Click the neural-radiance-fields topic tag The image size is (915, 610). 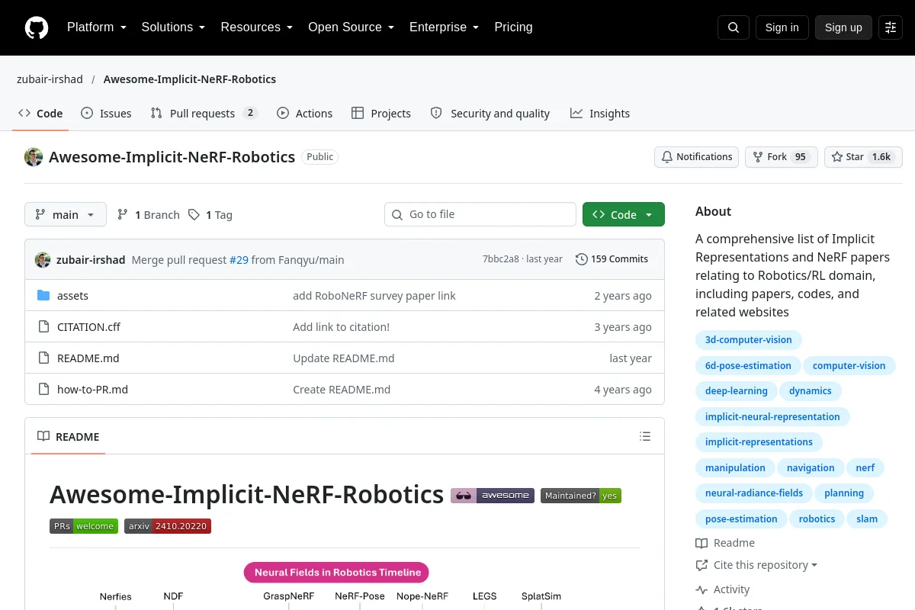[x=754, y=493]
